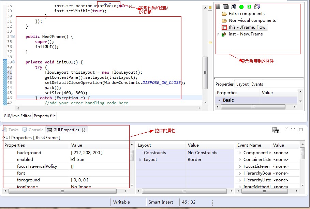Click the green circle icon in outline toolbar
This screenshot has height=209, width=310.
241,6
